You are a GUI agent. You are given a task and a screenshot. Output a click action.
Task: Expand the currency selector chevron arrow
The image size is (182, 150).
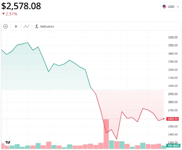coord(178,7)
